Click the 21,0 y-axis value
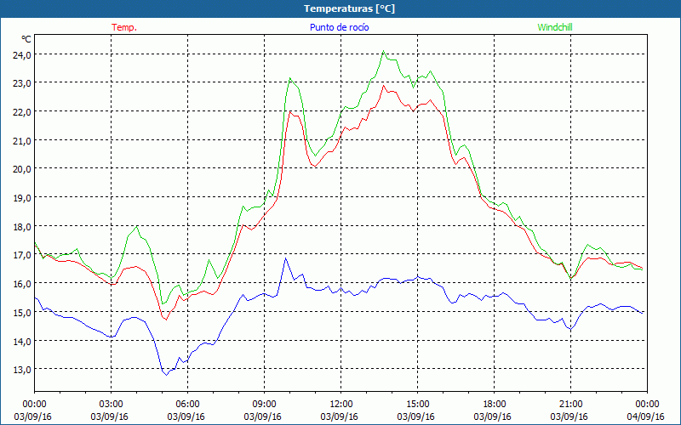 click(x=22, y=140)
